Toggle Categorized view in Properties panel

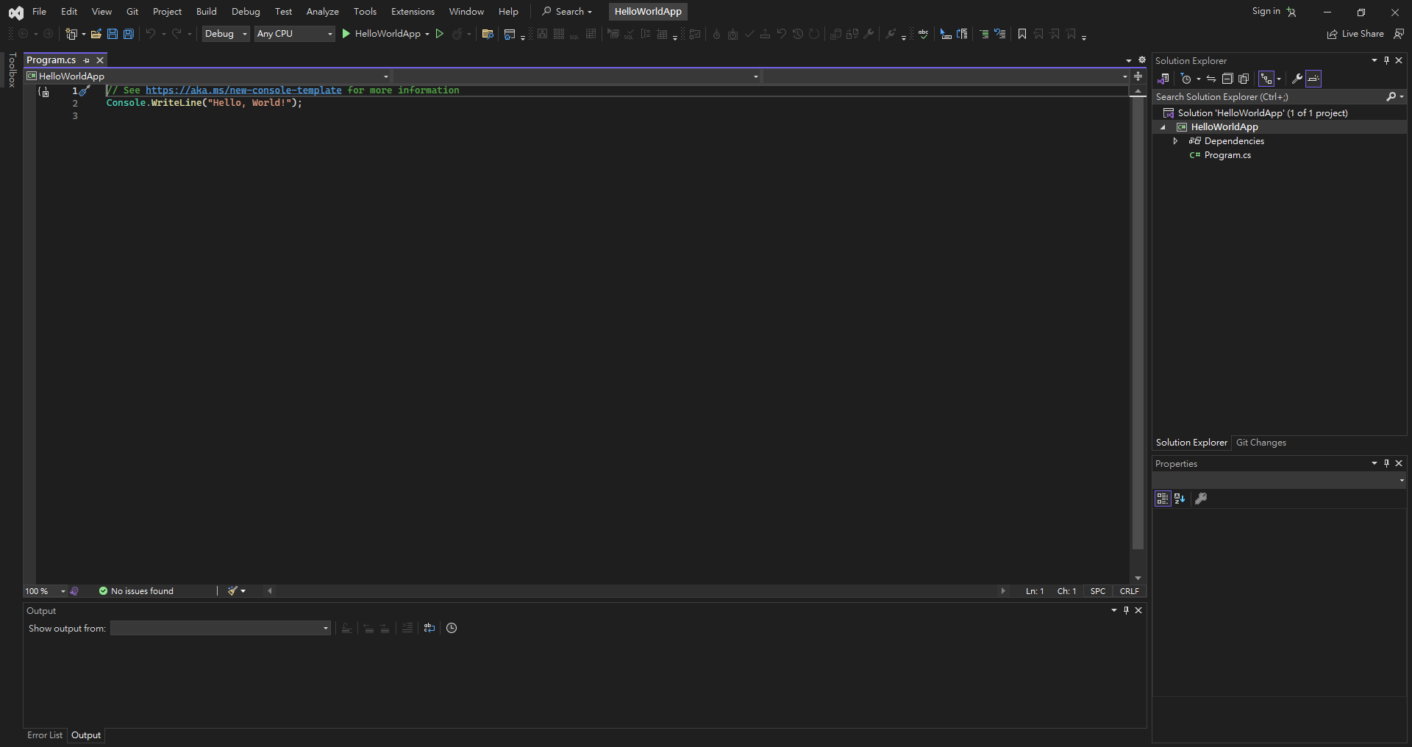point(1162,498)
